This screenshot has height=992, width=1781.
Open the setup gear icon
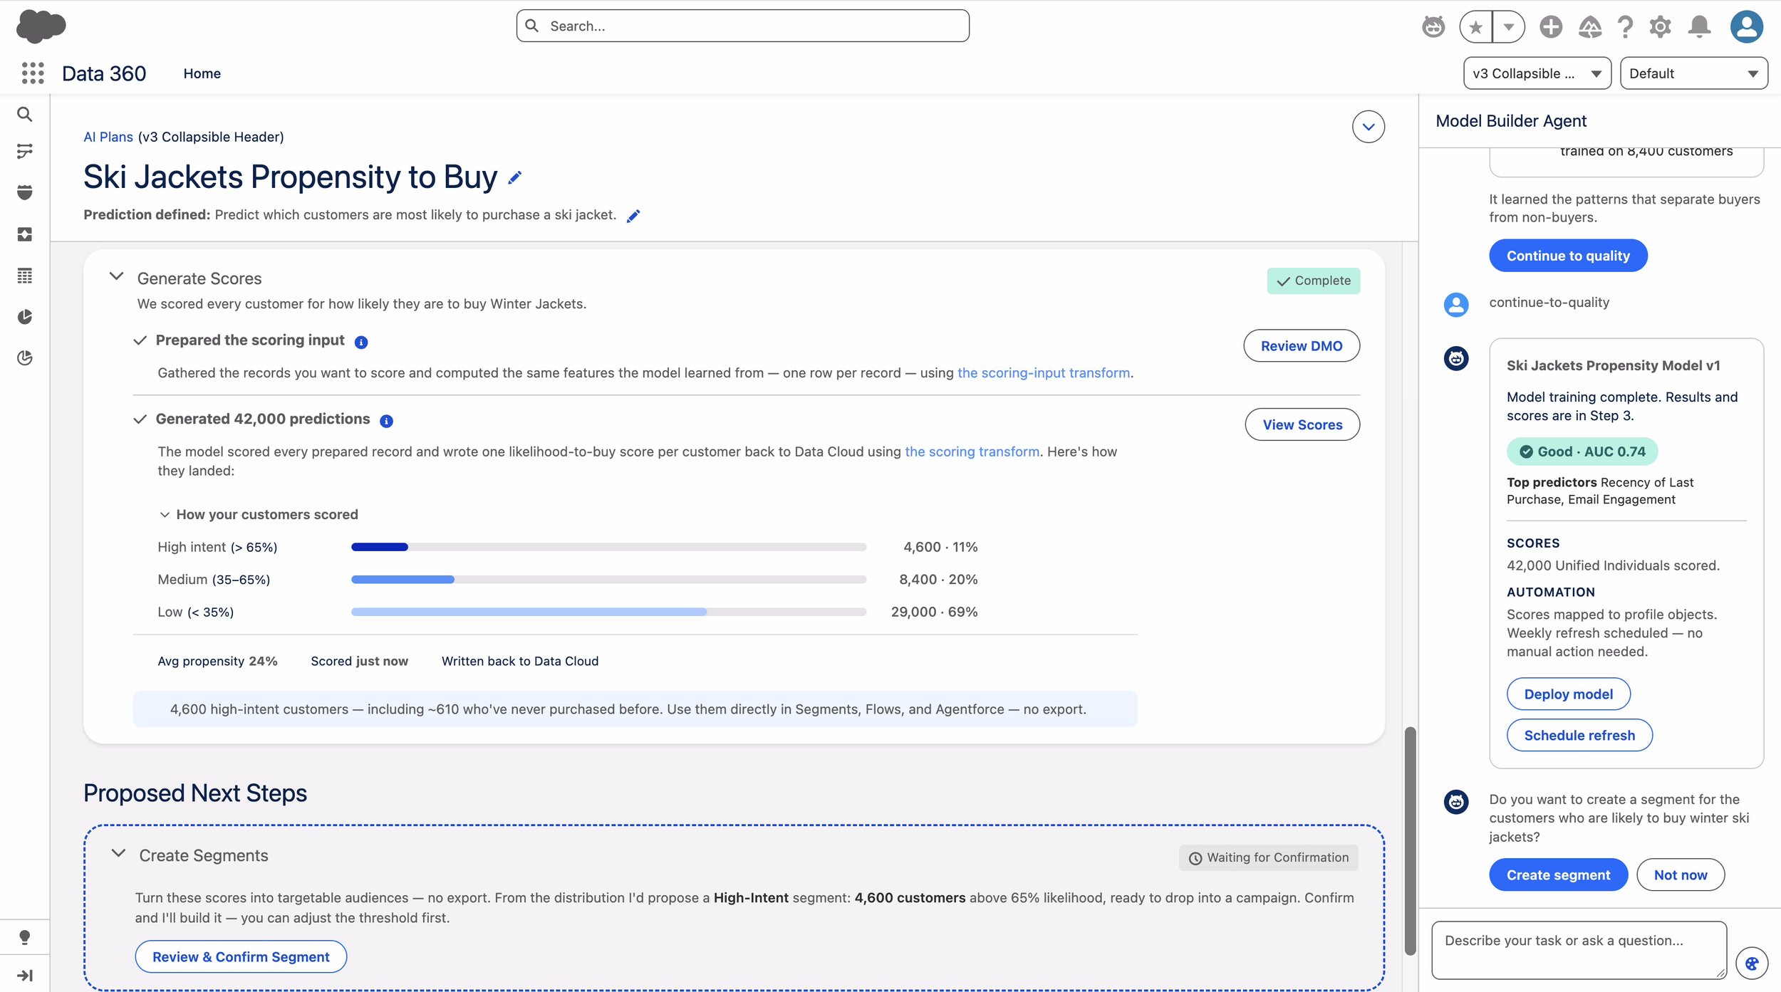1660,27
